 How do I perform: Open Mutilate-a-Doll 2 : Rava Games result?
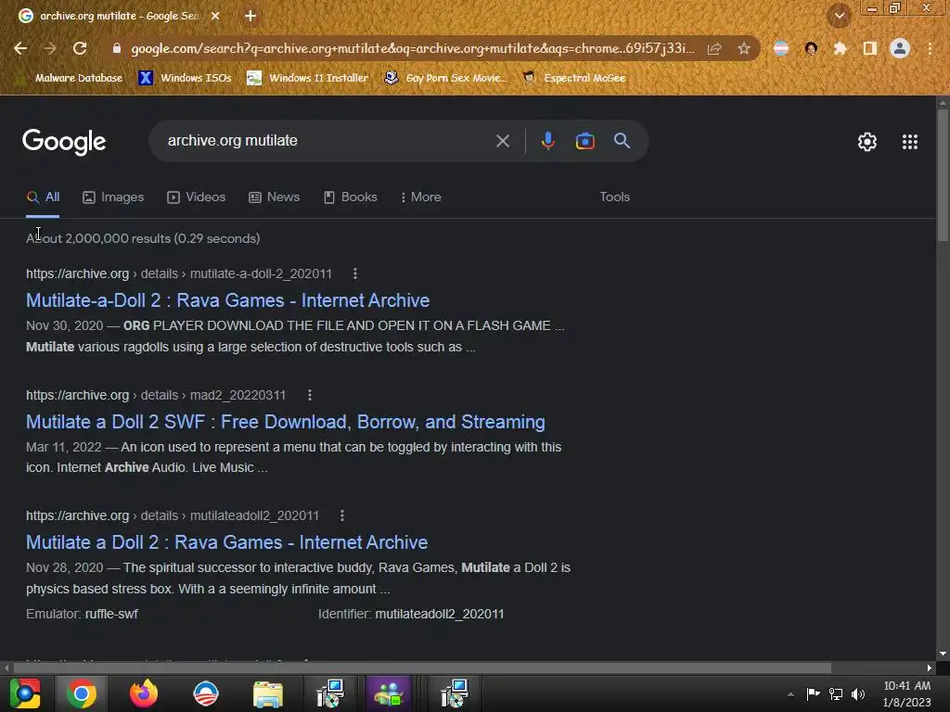228,300
